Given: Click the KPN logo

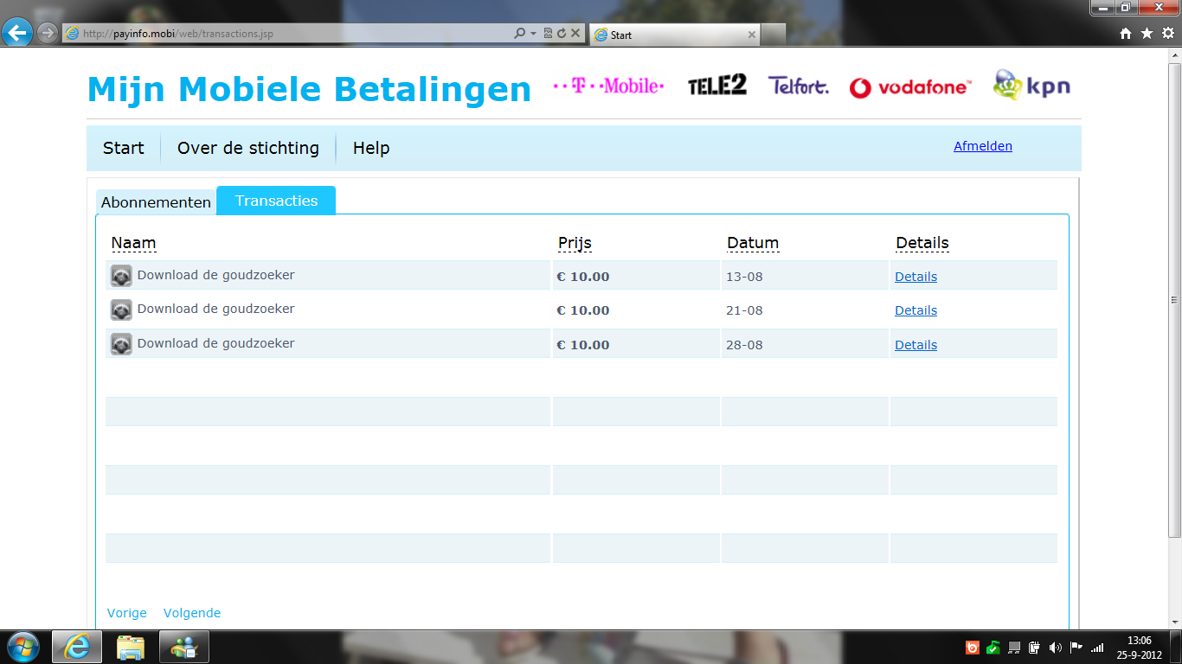Looking at the screenshot, I should click(x=1031, y=86).
